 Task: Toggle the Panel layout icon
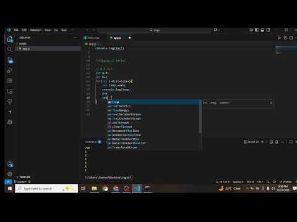tap(262, 30)
